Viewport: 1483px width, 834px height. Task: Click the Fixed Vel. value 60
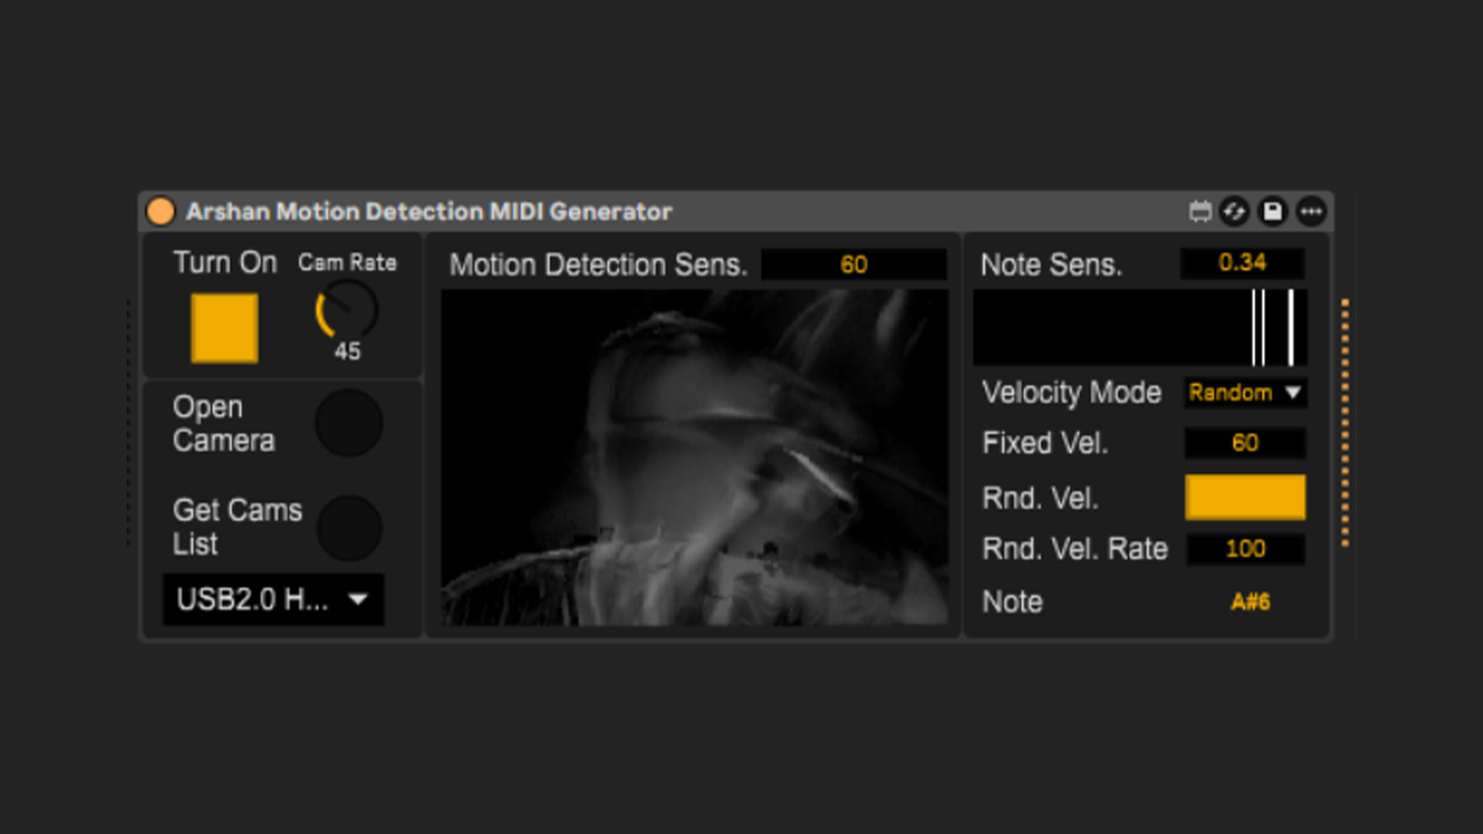click(x=1244, y=443)
